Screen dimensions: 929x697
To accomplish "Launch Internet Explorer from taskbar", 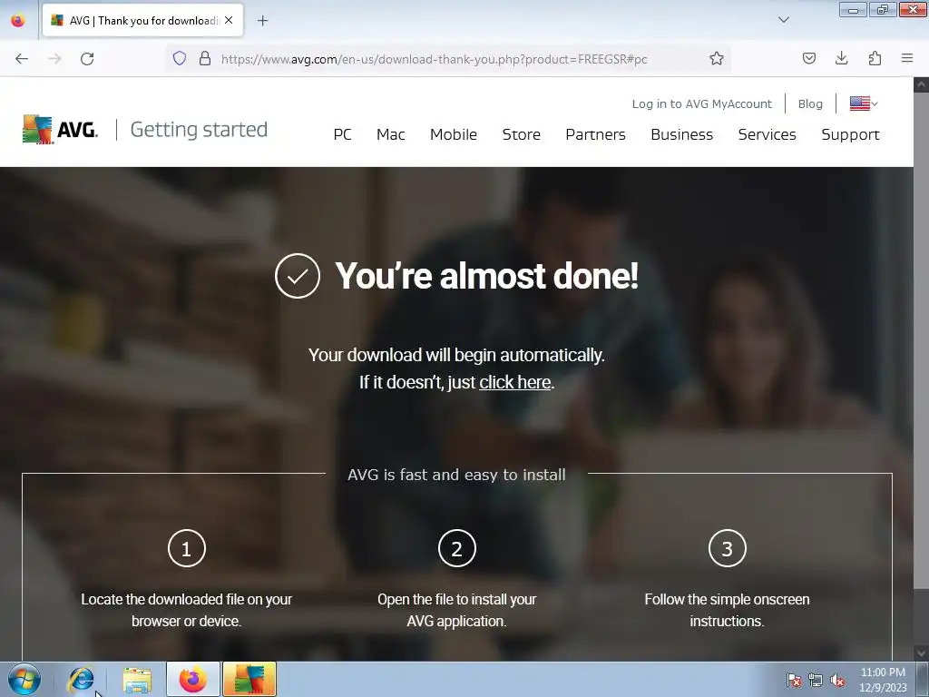I will tap(81, 679).
